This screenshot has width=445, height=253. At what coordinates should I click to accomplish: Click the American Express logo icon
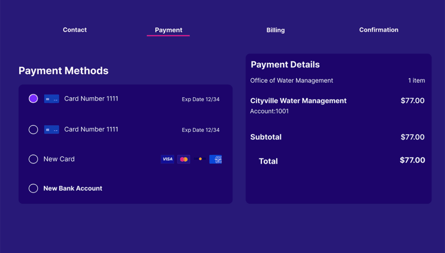click(x=216, y=159)
